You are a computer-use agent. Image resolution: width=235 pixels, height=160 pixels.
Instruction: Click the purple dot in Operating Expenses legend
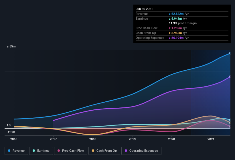pos(126,151)
